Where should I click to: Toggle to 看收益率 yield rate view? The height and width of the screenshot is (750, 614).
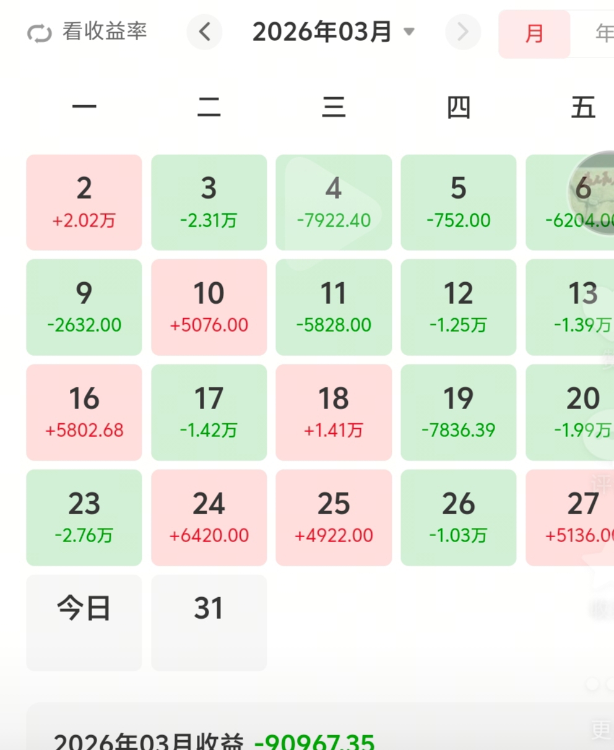(104, 32)
